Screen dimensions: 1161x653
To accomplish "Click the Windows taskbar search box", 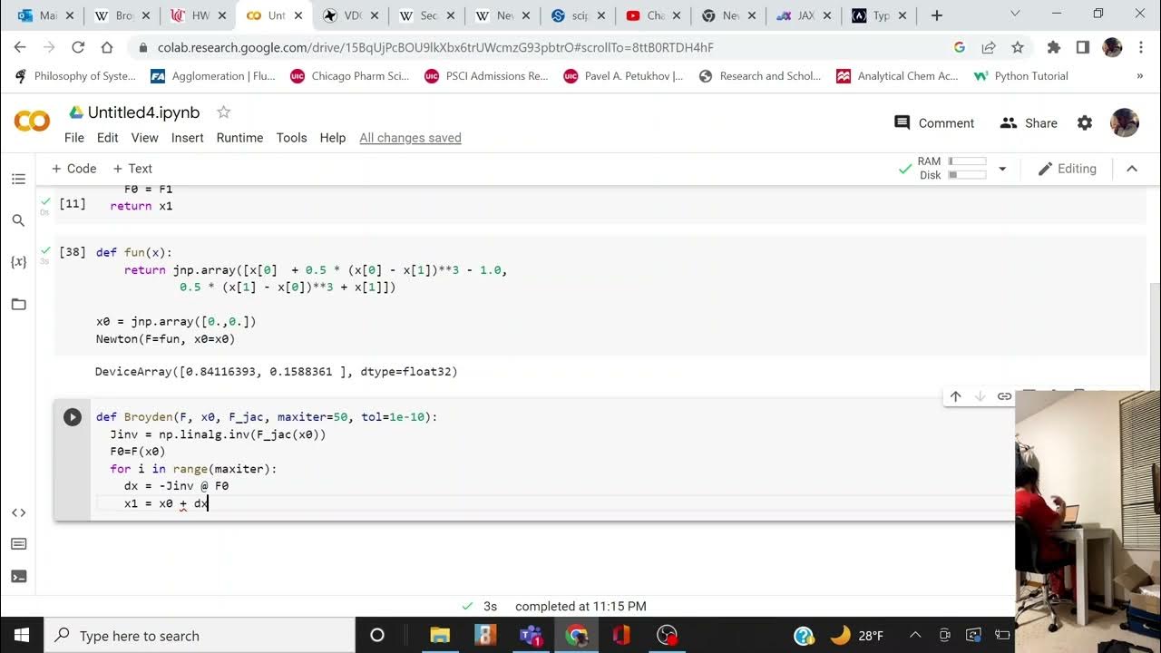I will pos(199,635).
